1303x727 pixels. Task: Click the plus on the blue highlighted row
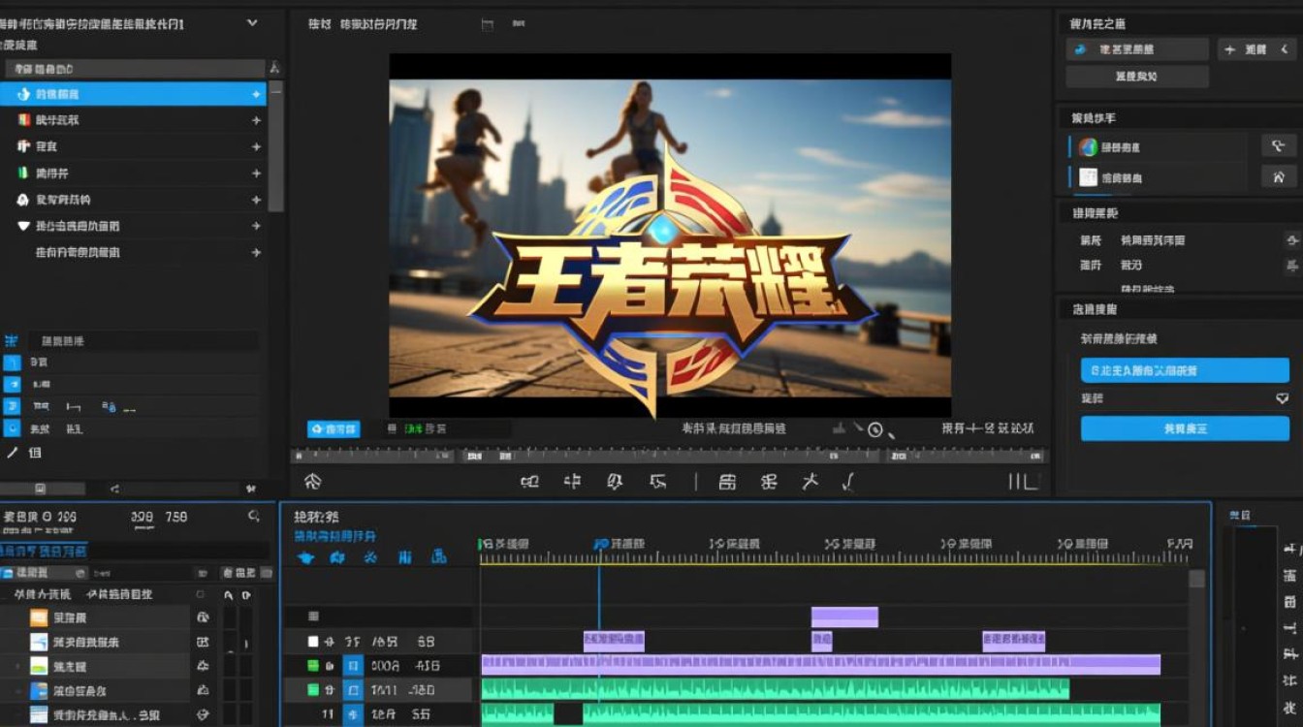pos(256,94)
